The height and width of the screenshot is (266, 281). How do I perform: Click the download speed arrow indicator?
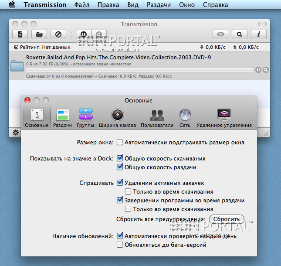pos(202,47)
